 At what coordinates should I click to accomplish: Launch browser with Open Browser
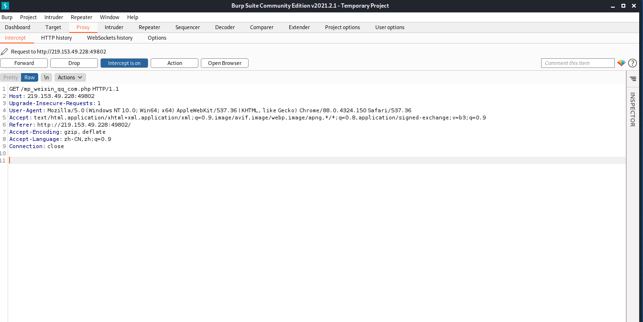click(x=224, y=63)
